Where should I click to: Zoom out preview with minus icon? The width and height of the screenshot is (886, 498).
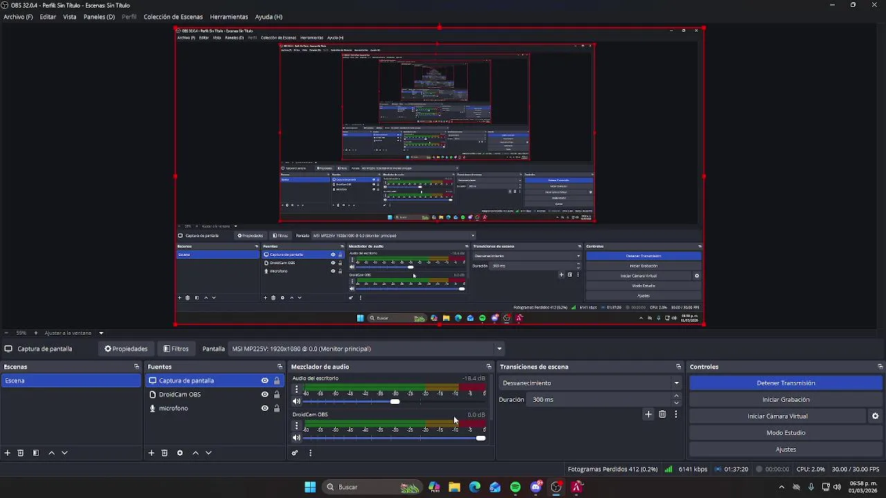[6, 333]
